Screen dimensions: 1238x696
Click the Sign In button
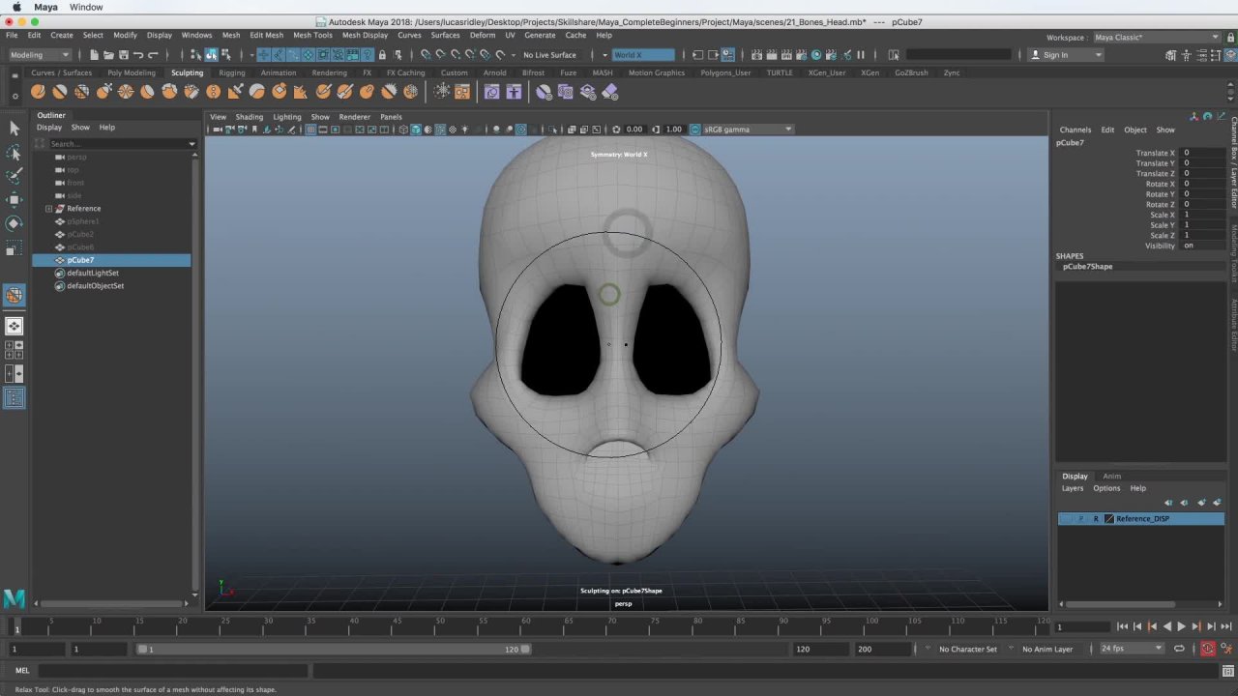pos(1064,55)
